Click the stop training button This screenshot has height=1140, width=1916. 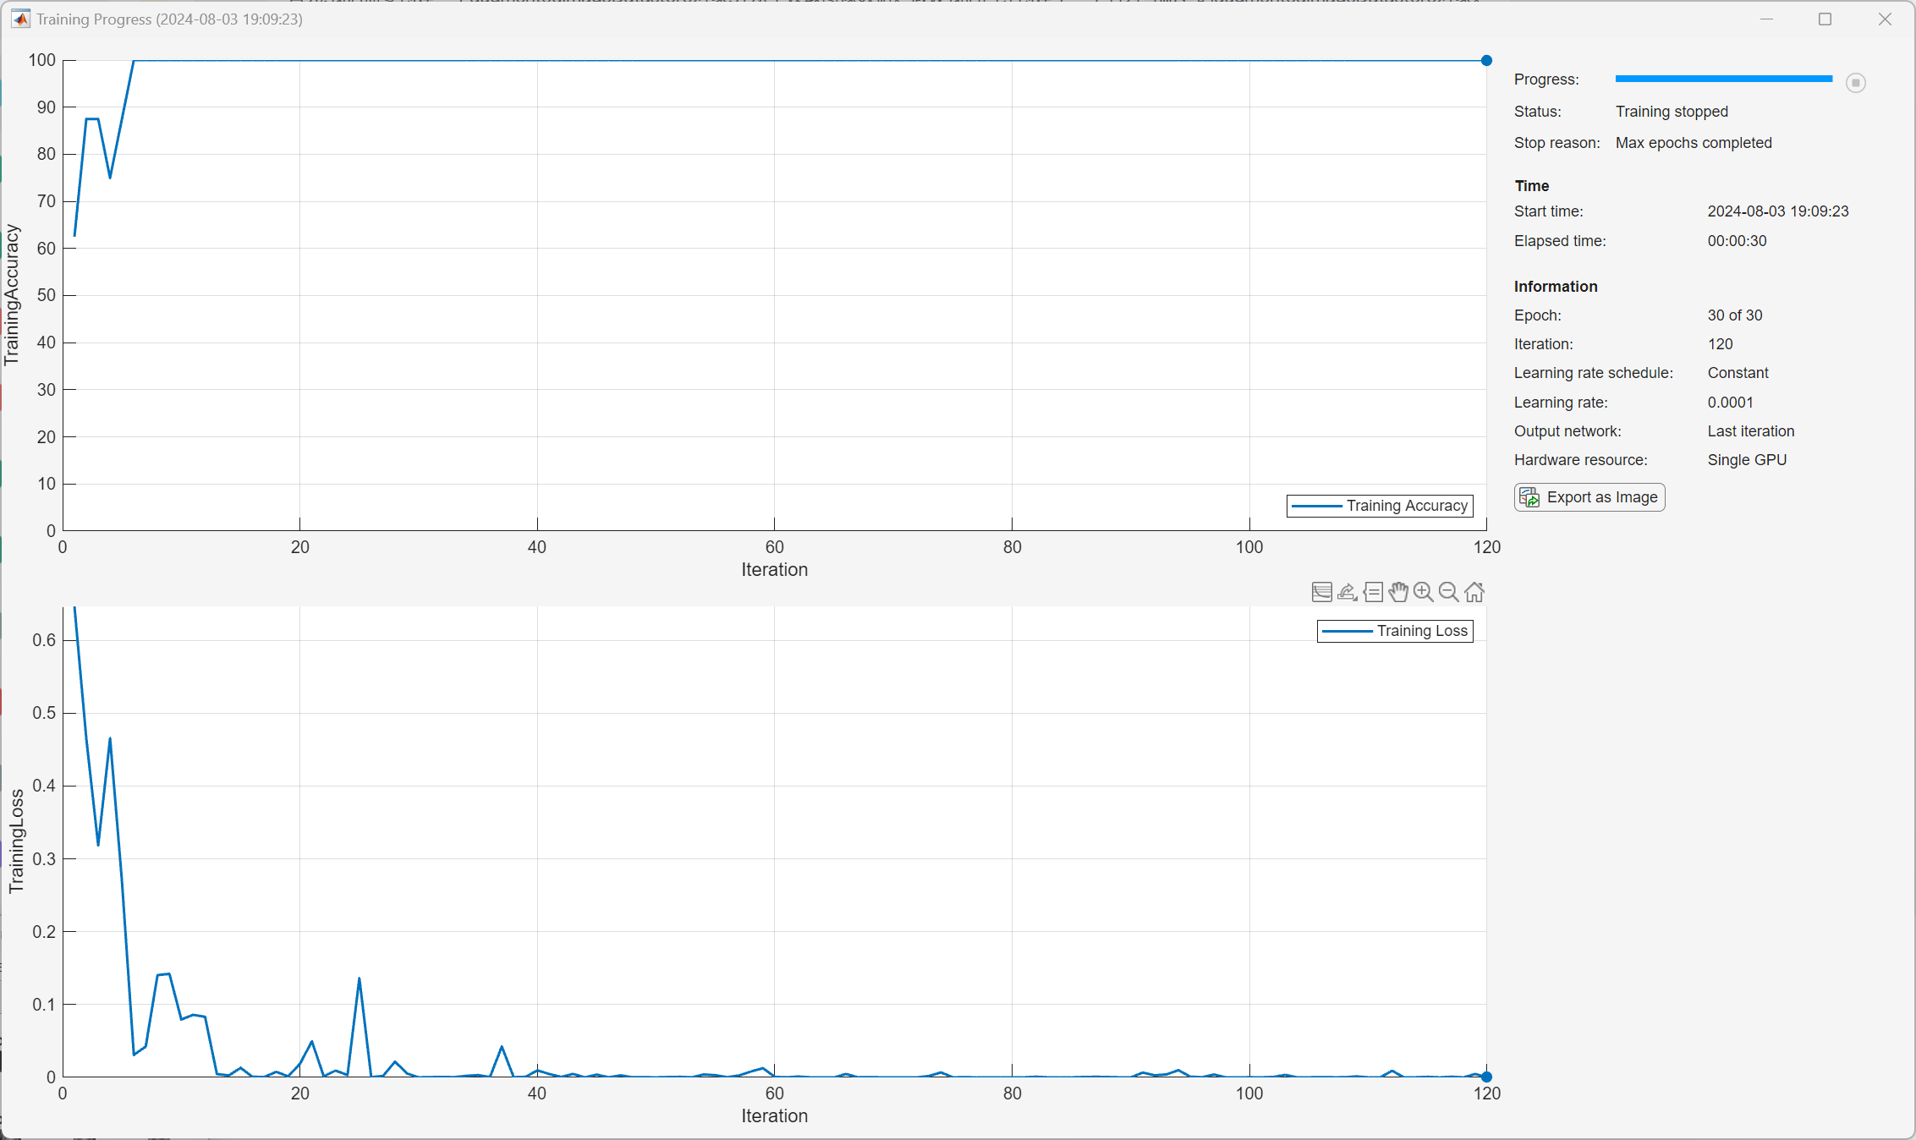click(x=1856, y=83)
